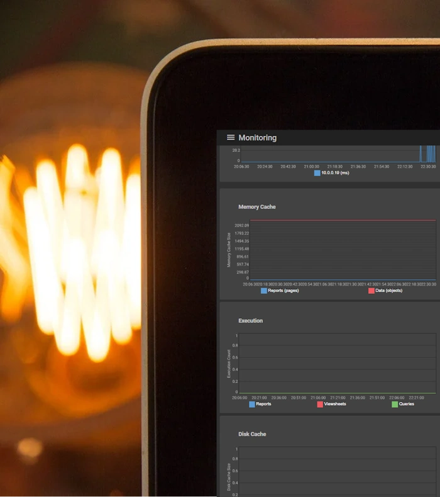Click the Execution Count y-axis label
This screenshot has height=497, width=440.
pyautogui.click(x=229, y=364)
